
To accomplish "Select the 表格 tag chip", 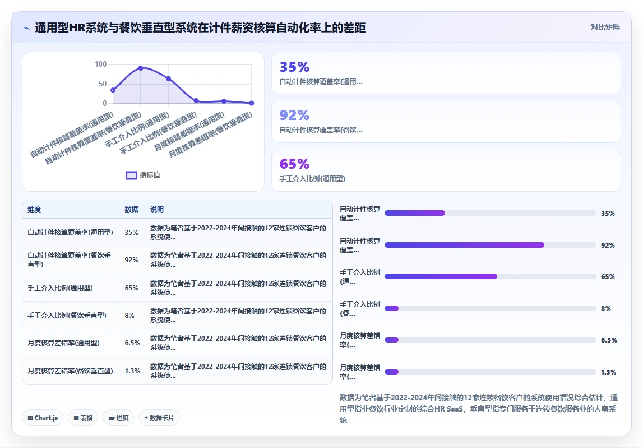I will [x=83, y=418].
